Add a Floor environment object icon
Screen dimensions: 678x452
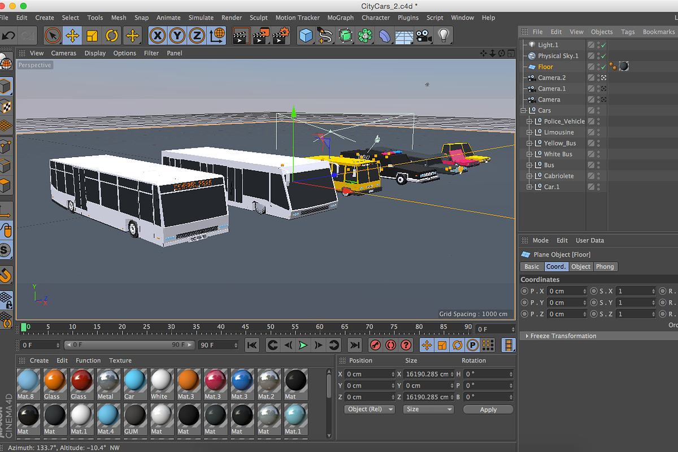[404, 36]
